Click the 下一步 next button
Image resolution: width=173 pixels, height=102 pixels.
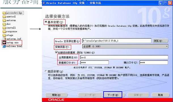[x=113, y=95]
